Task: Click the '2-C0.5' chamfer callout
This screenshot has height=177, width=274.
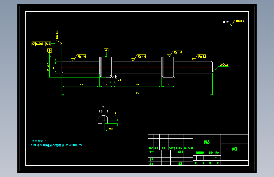Action: 224,65
